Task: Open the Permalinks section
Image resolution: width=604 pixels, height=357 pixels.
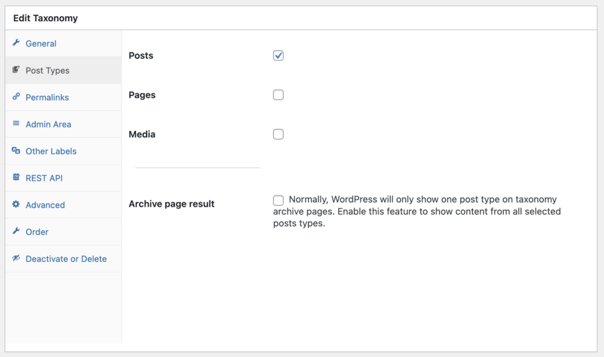Action: 46,97
